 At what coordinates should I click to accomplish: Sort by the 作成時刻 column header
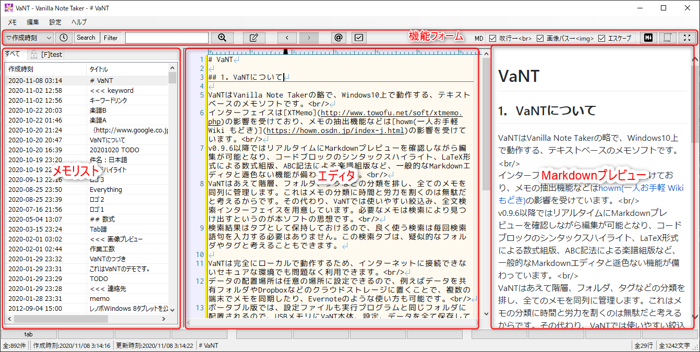[x=45, y=69]
